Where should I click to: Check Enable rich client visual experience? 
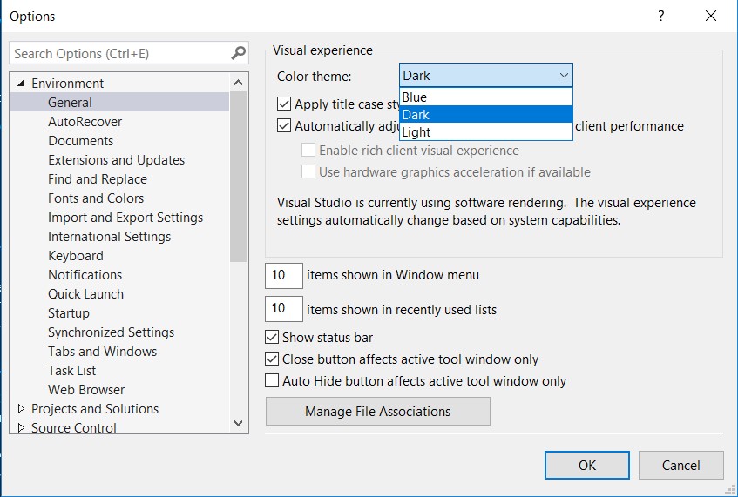[x=308, y=150]
